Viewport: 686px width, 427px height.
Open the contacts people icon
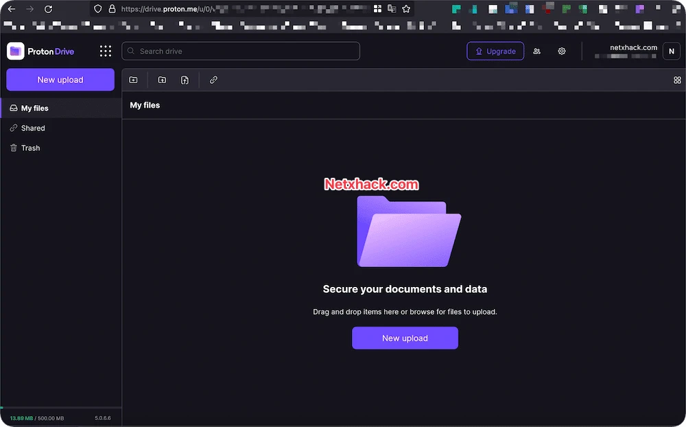point(537,51)
